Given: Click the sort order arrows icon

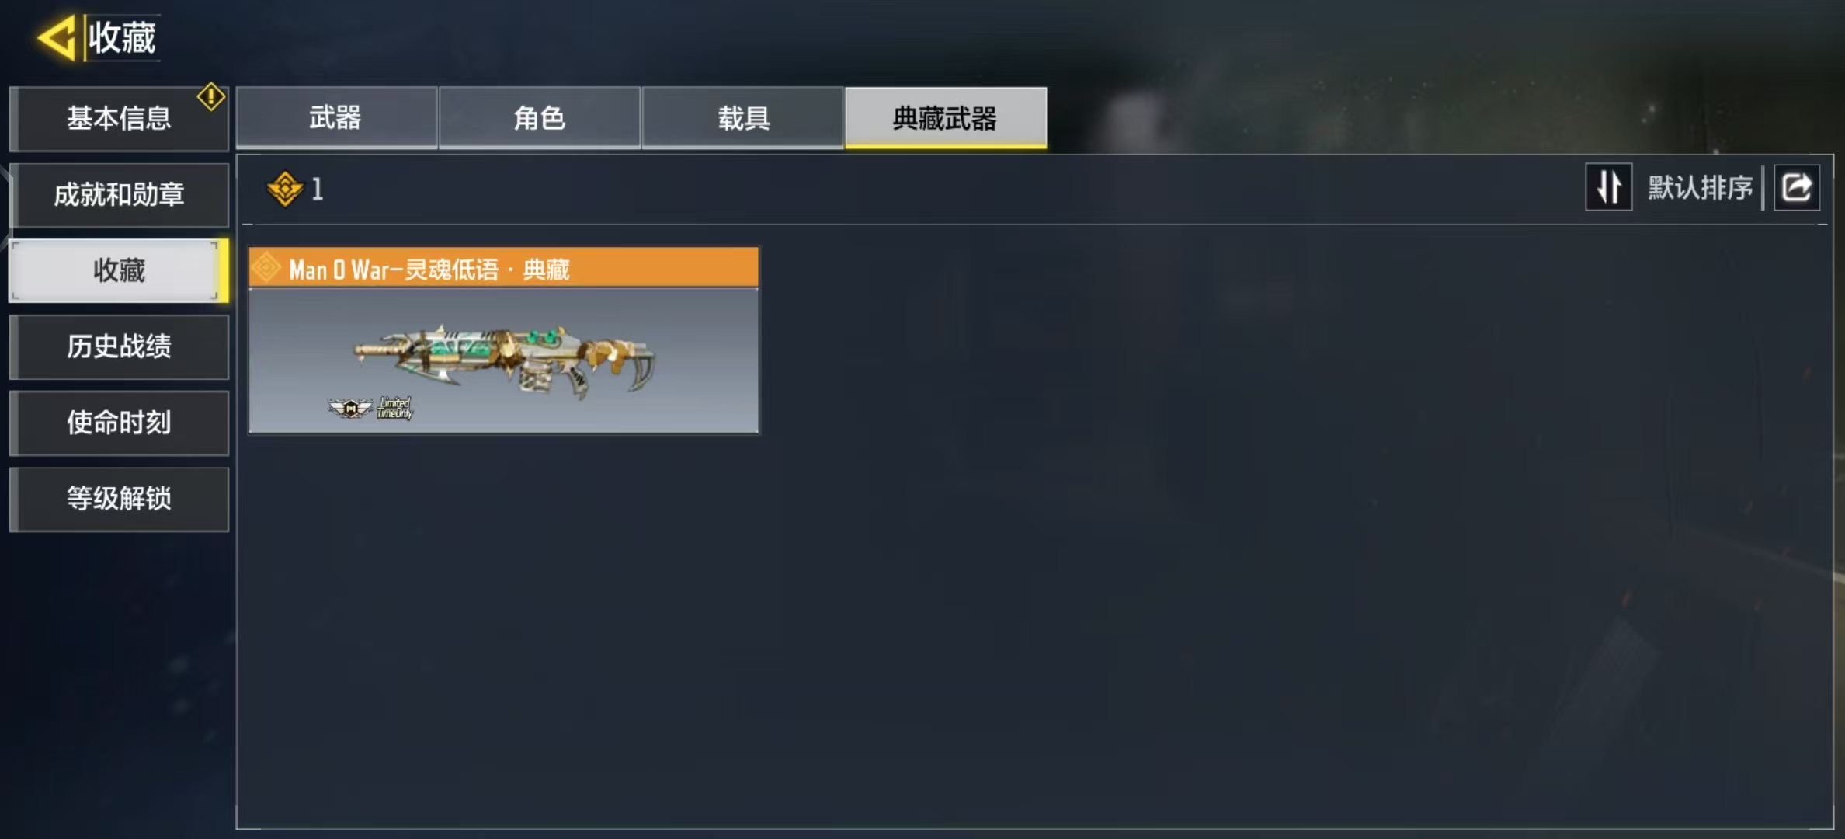Looking at the screenshot, I should [x=1608, y=187].
